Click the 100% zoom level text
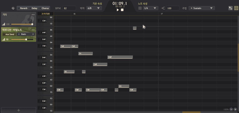This screenshot has height=113, width=239. (x=226, y=110)
